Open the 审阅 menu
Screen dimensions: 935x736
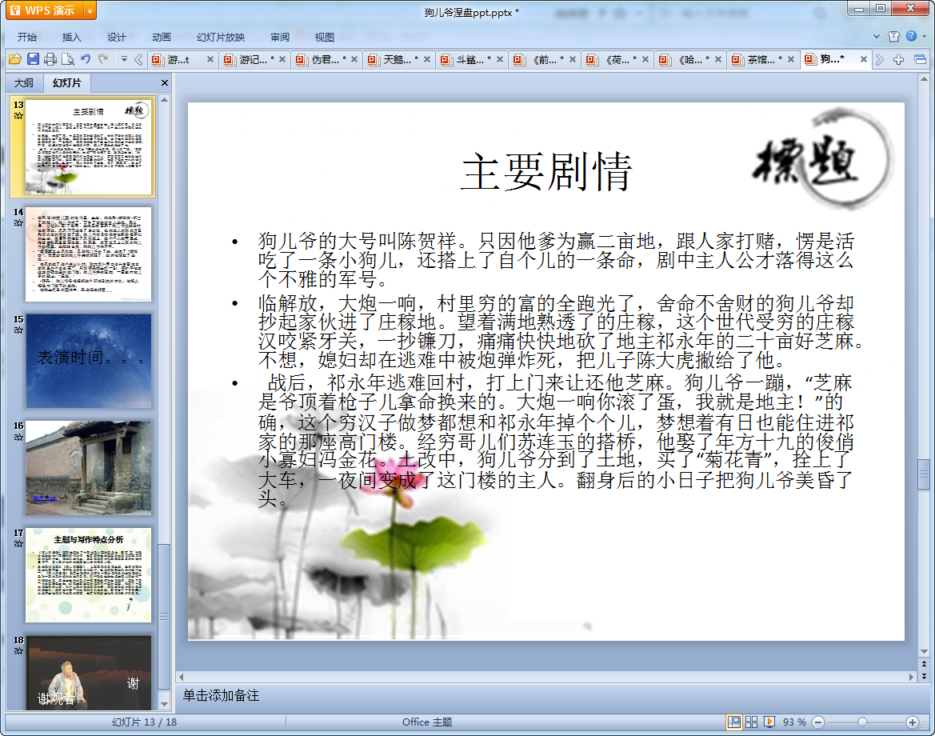tap(280, 37)
